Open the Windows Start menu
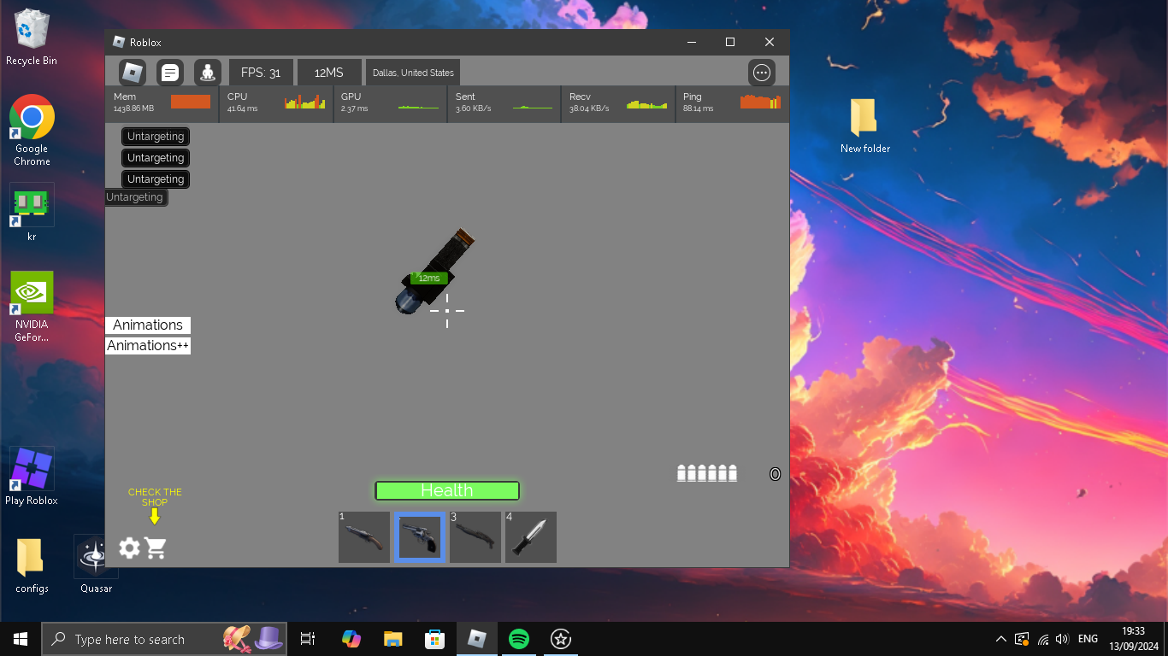 point(21,639)
